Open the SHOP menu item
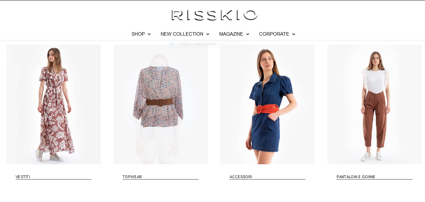 pyautogui.click(x=138, y=34)
